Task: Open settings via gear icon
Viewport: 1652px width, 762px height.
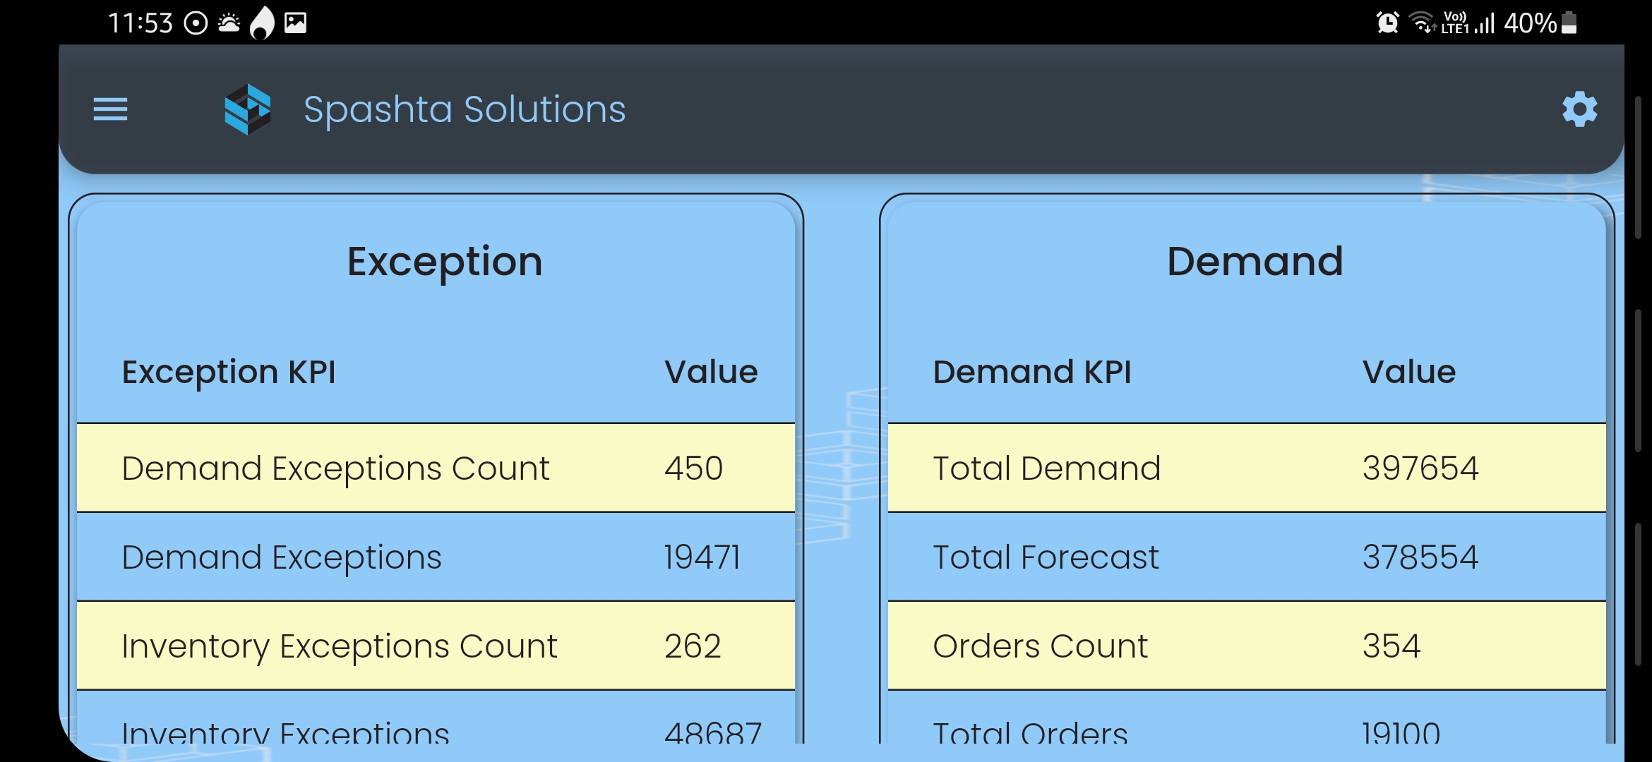Action: (x=1579, y=109)
